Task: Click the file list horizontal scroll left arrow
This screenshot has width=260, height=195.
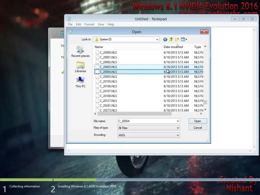Action: tap(95, 113)
